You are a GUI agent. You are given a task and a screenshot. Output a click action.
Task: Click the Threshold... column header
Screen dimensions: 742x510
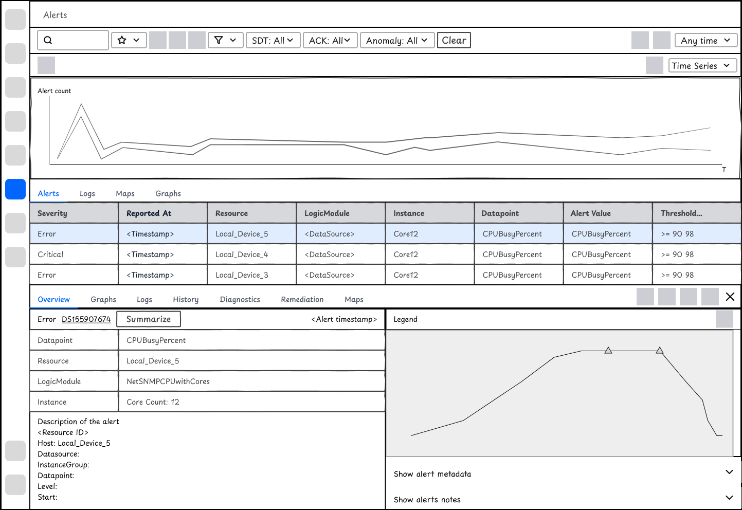(x=697, y=213)
